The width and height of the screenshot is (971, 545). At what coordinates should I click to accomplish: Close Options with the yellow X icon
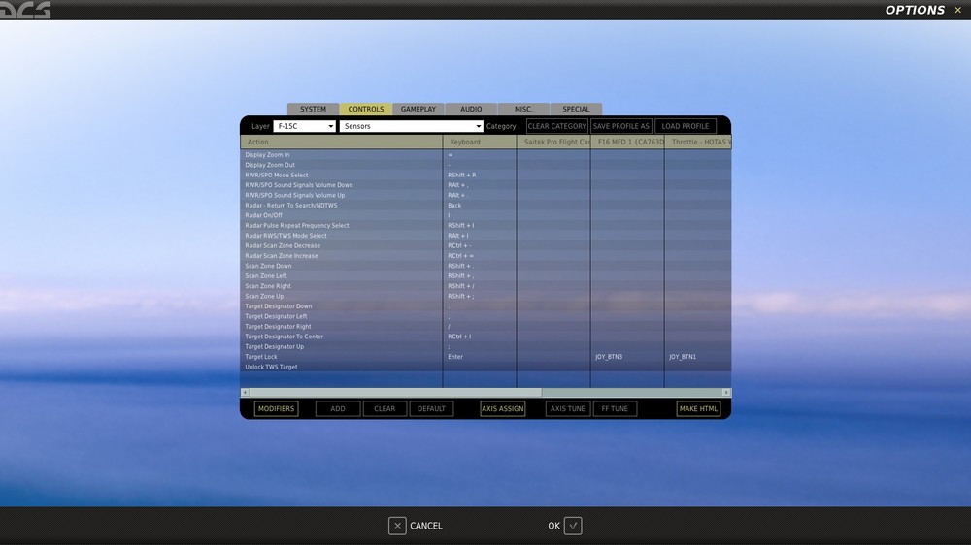coord(957,10)
